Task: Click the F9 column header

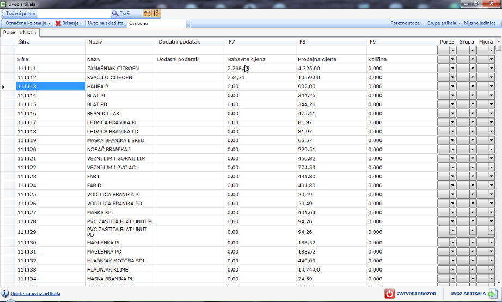Action: pos(402,41)
